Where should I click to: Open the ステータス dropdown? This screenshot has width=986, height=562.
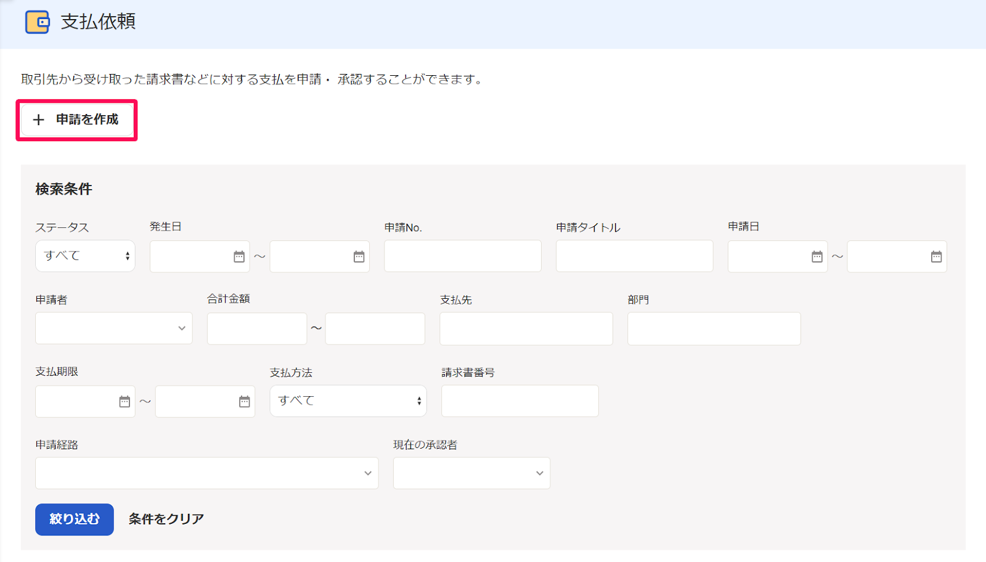[85, 256]
